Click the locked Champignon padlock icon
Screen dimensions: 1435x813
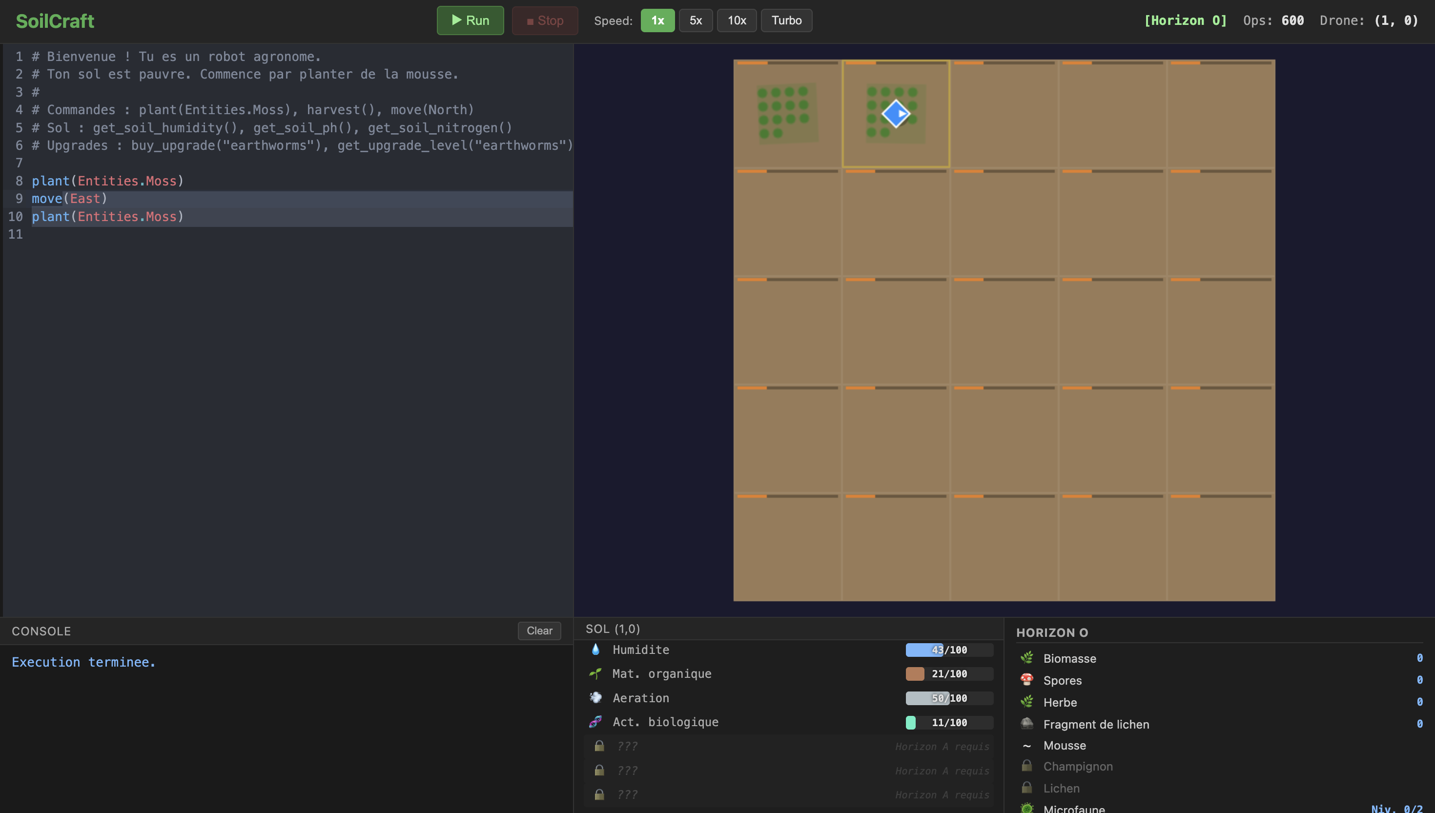pyautogui.click(x=1026, y=766)
